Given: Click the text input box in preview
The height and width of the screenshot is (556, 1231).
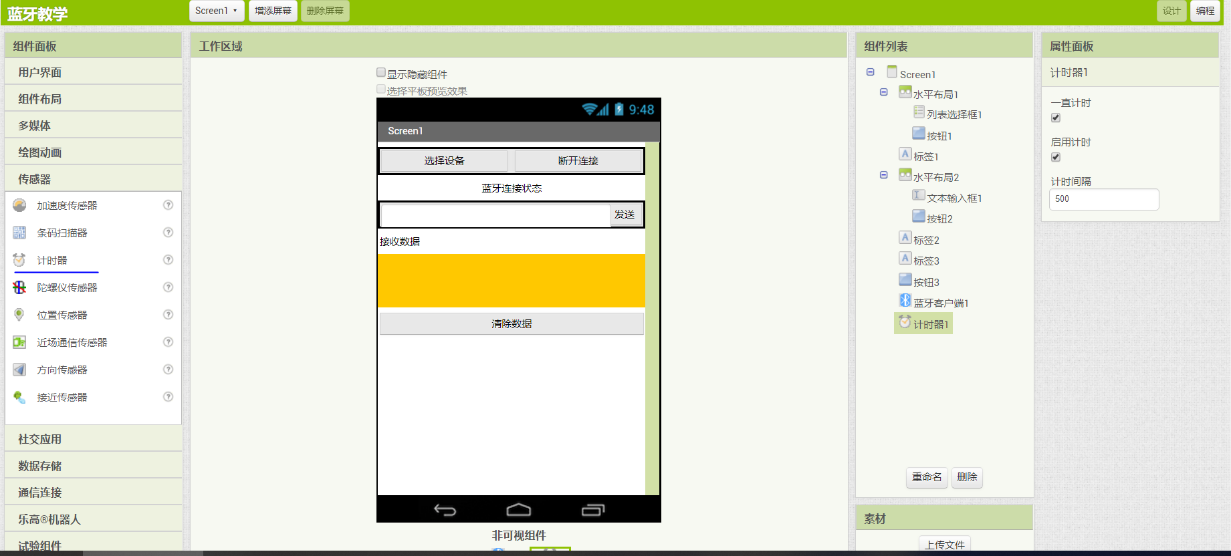Looking at the screenshot, I should [495, 215].
